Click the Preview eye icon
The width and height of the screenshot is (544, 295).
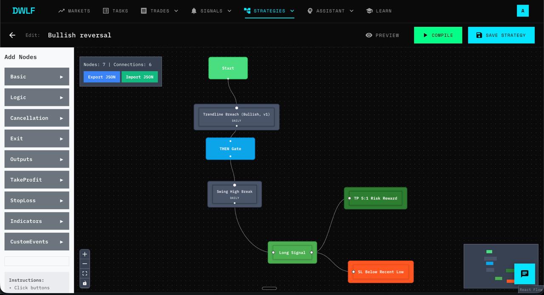coord(369,35)
